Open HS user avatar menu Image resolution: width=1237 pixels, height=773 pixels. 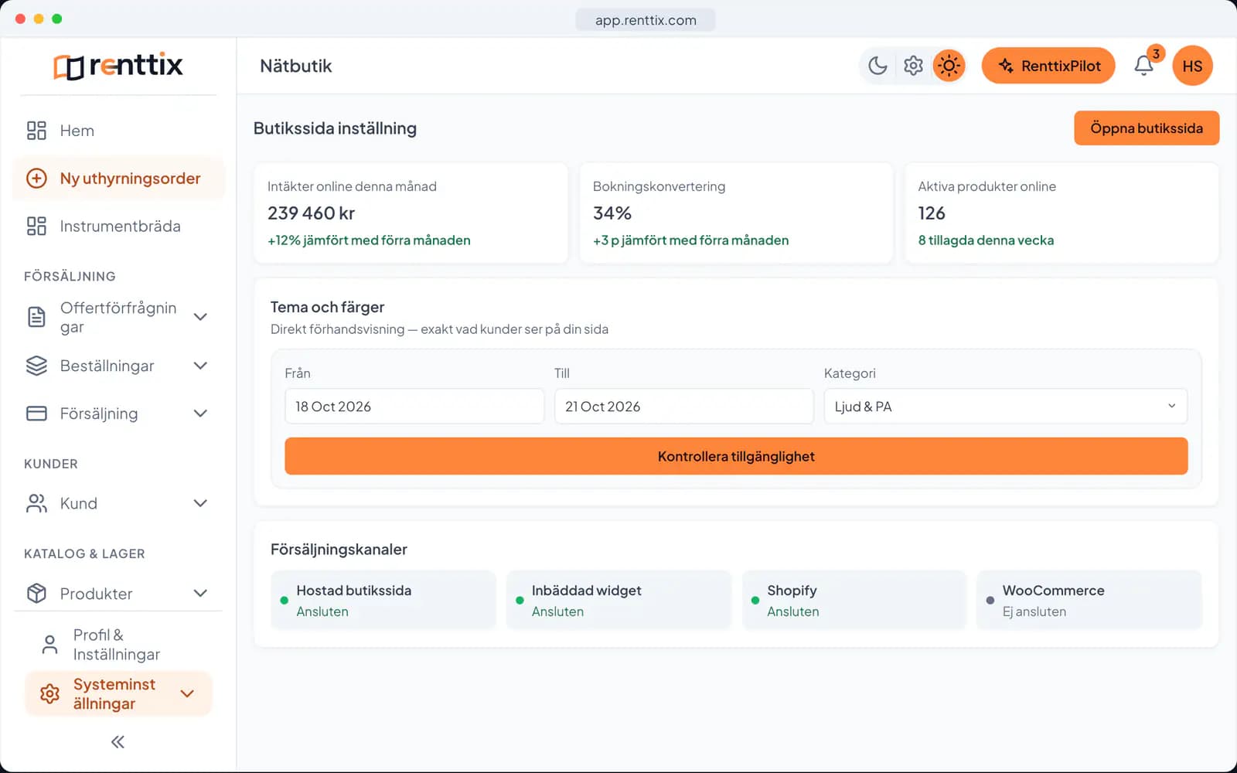[1192, 66]
